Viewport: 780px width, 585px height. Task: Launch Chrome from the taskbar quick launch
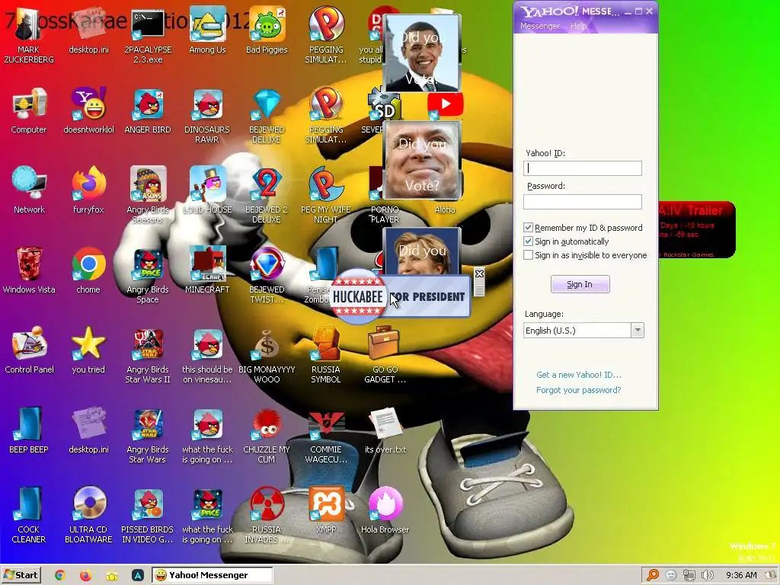point(59,576)
